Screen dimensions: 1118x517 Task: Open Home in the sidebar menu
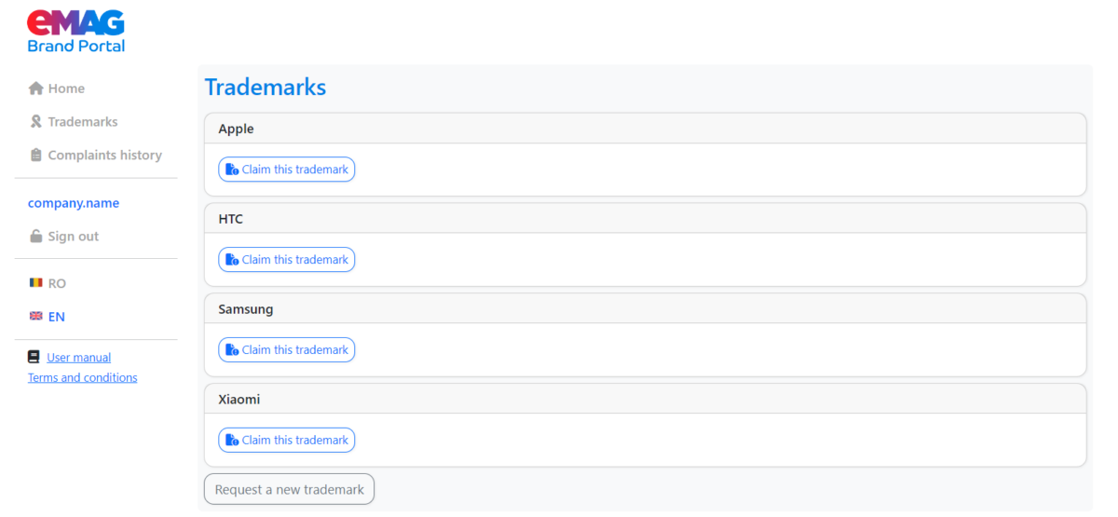tap(66, 88)
